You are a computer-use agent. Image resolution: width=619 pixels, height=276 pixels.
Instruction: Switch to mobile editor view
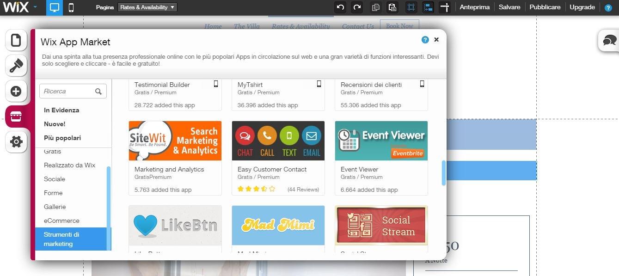click(71, 7)
